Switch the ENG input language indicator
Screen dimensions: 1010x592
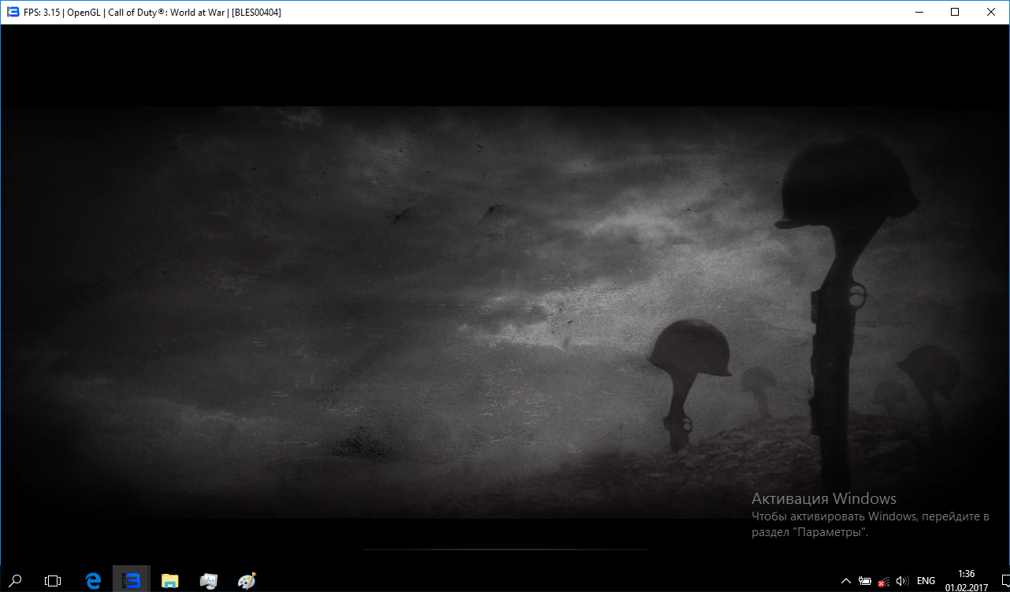click(x=926, y=581)
